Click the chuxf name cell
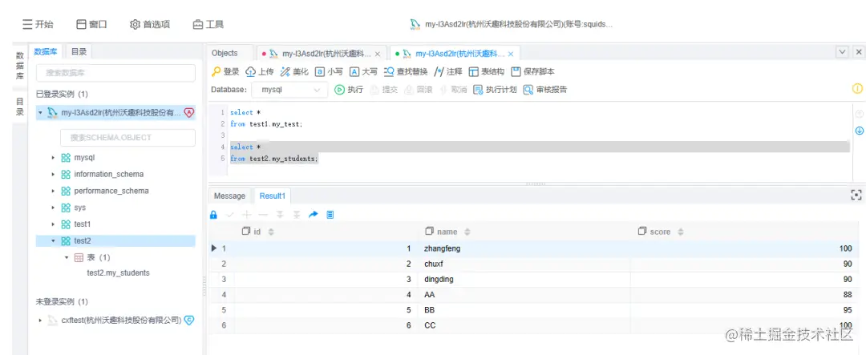Screen dimensions: 866x355 point(524,264)
